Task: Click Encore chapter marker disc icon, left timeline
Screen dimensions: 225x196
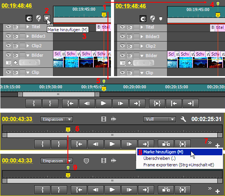Action: pos(38,18)
